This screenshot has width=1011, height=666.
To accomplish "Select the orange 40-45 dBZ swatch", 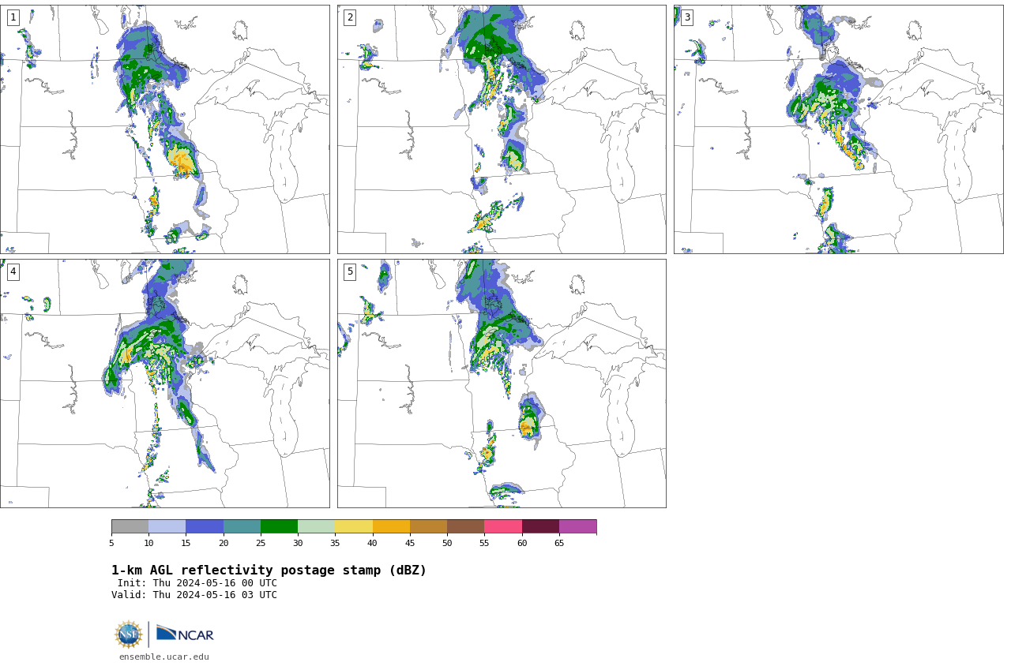I will click(391, 526).
